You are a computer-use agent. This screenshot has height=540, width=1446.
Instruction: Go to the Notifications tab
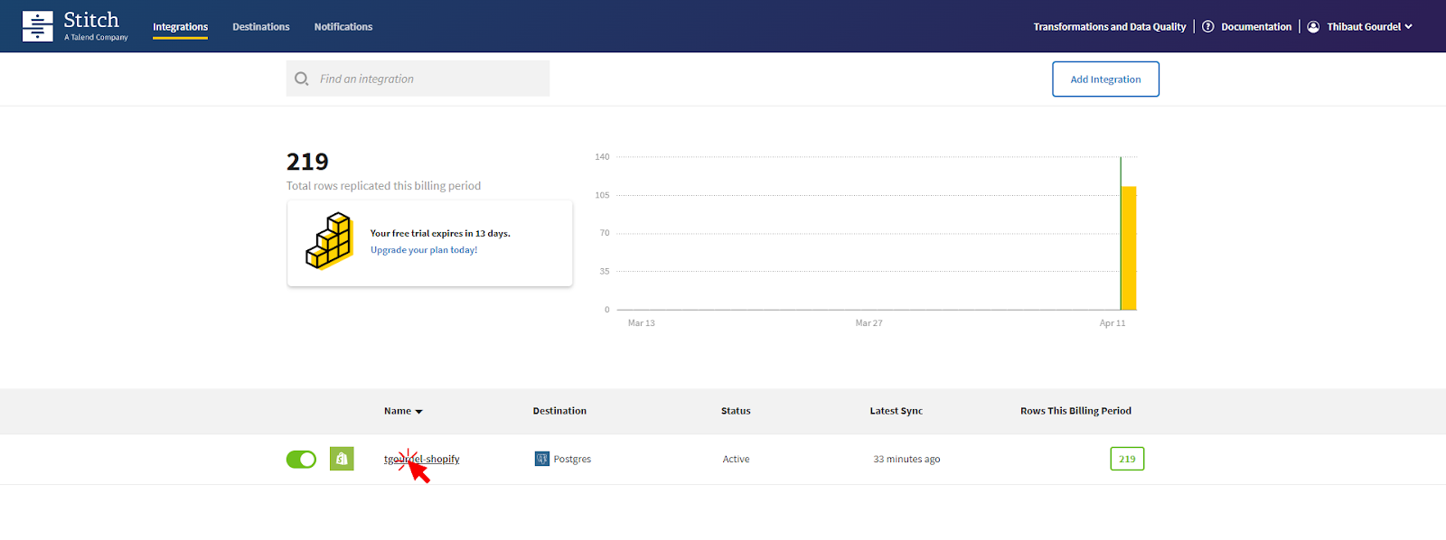point(343,27)
